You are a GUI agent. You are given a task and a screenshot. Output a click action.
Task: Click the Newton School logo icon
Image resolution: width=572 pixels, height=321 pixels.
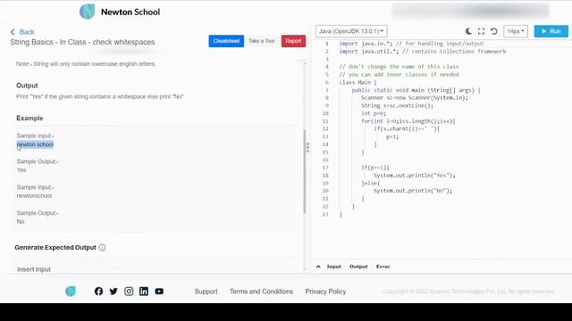pos(88,12)
